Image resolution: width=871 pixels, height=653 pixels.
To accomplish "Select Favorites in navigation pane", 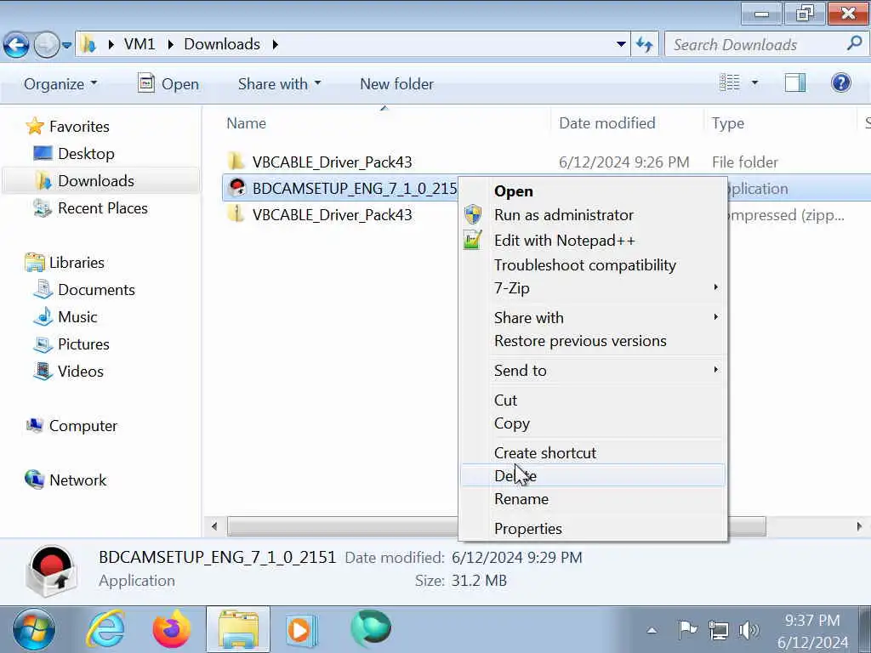I will 68,127.
